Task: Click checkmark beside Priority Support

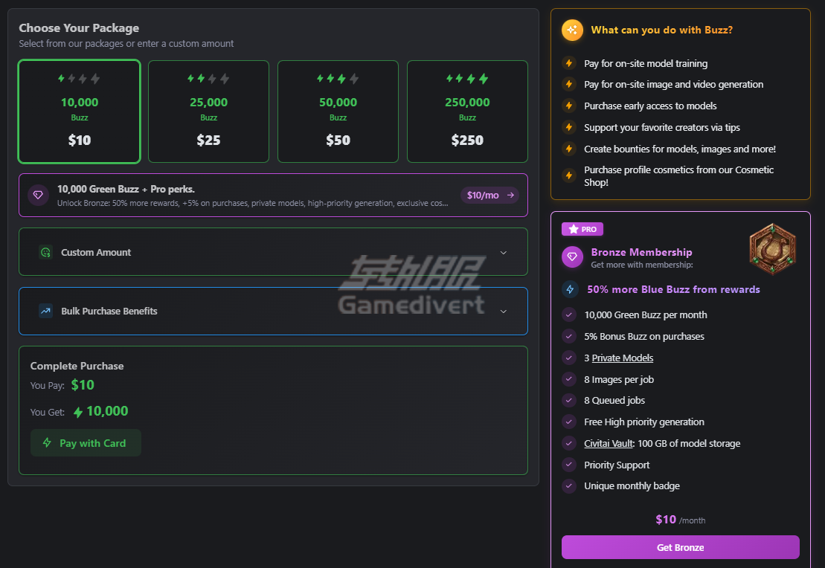Action: (x=569, y=465)
